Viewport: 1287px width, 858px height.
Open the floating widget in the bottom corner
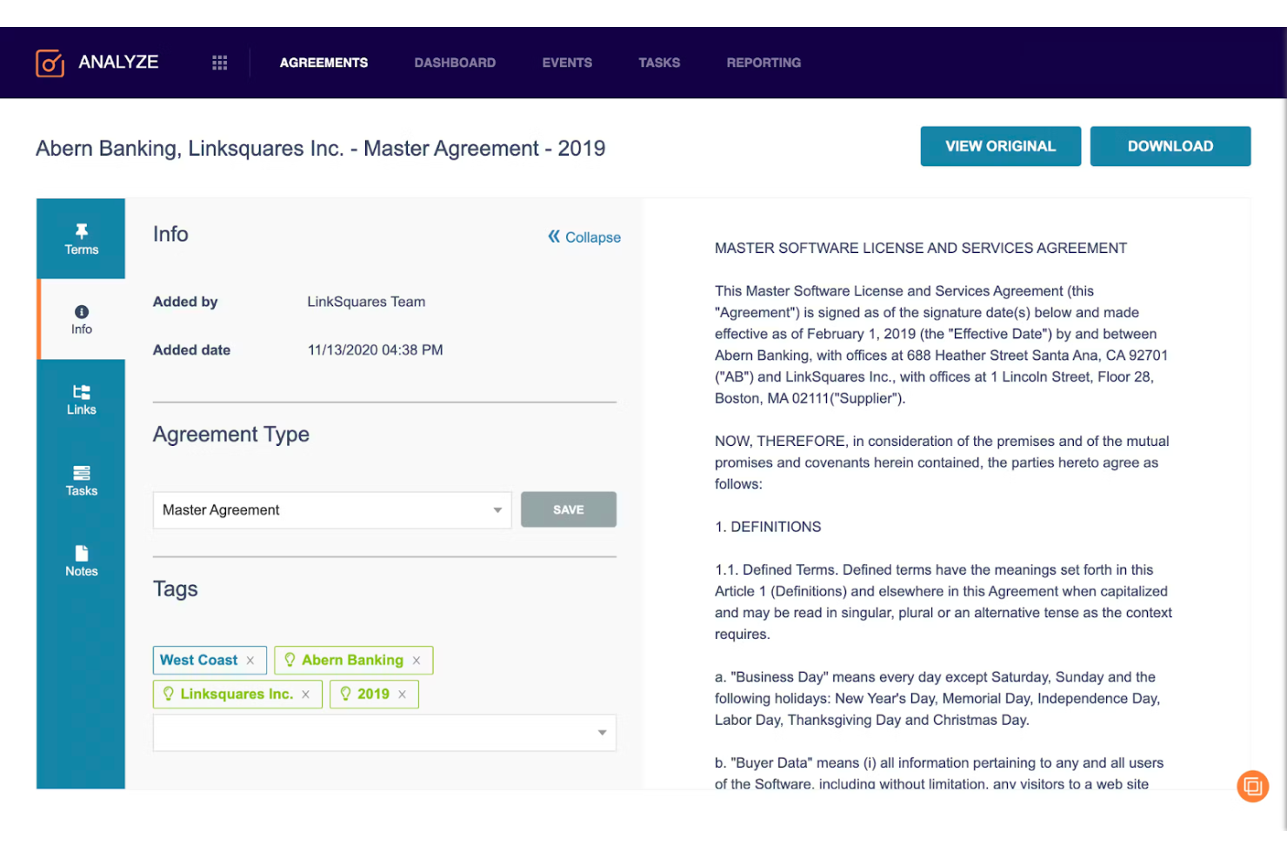tap(1252, 786)
